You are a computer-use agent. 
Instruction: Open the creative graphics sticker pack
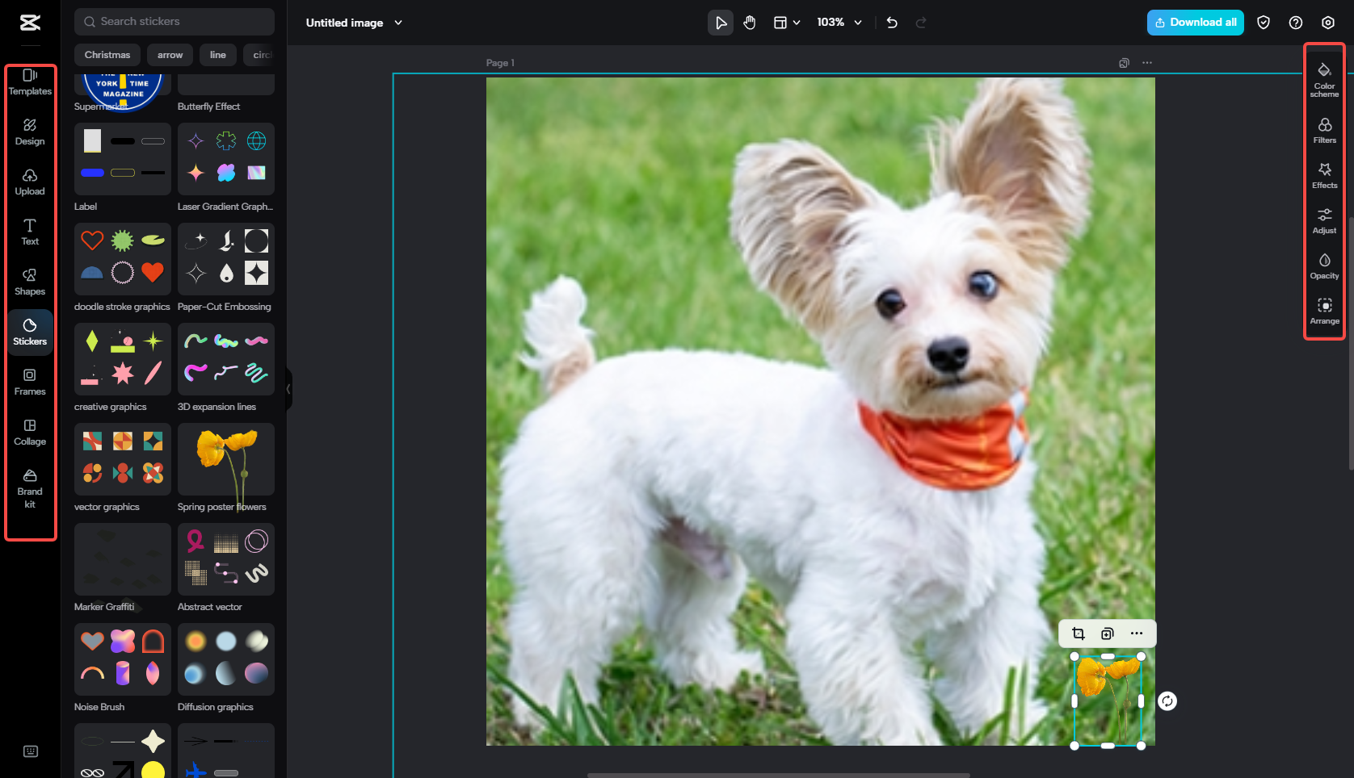[x=123, y=359]
